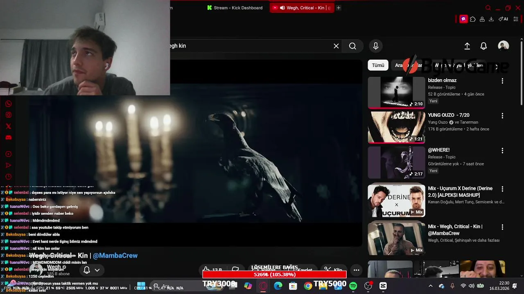Click the YouTube upload/create icon
This screenshot has width=524, height=294.
[467, 46]
